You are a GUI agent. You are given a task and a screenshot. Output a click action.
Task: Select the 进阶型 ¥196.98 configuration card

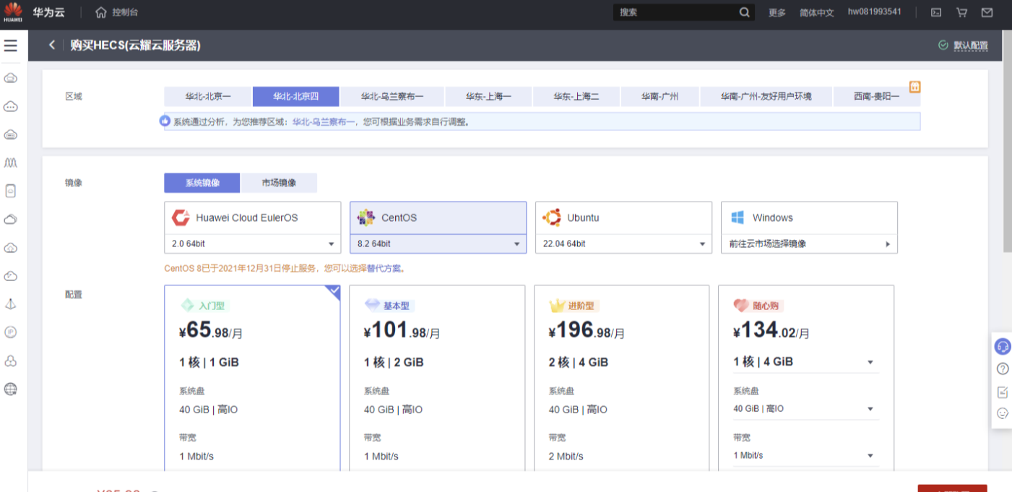pyautogui.click(x=622, y=378)
